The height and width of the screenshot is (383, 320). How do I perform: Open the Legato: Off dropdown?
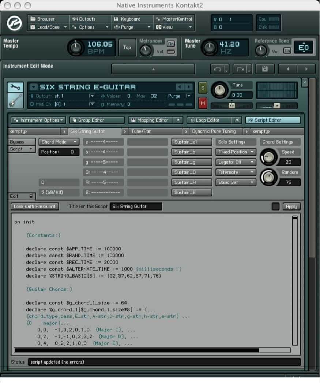point(236,162)
